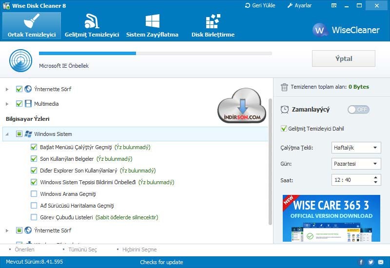390x268 pixels.
Task: Click the email envelope icon
Action: click(381, 262)
